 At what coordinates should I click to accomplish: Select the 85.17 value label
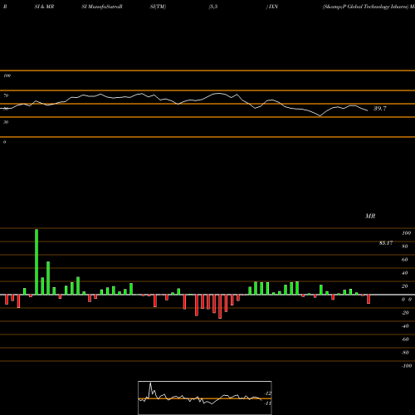click(386, 243)
